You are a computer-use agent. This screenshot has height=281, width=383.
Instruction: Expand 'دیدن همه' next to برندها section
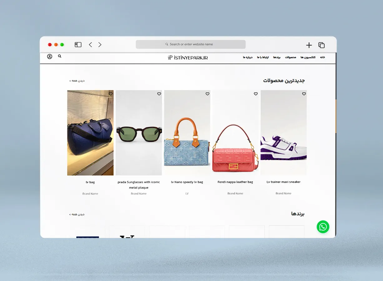coord(77,214)
